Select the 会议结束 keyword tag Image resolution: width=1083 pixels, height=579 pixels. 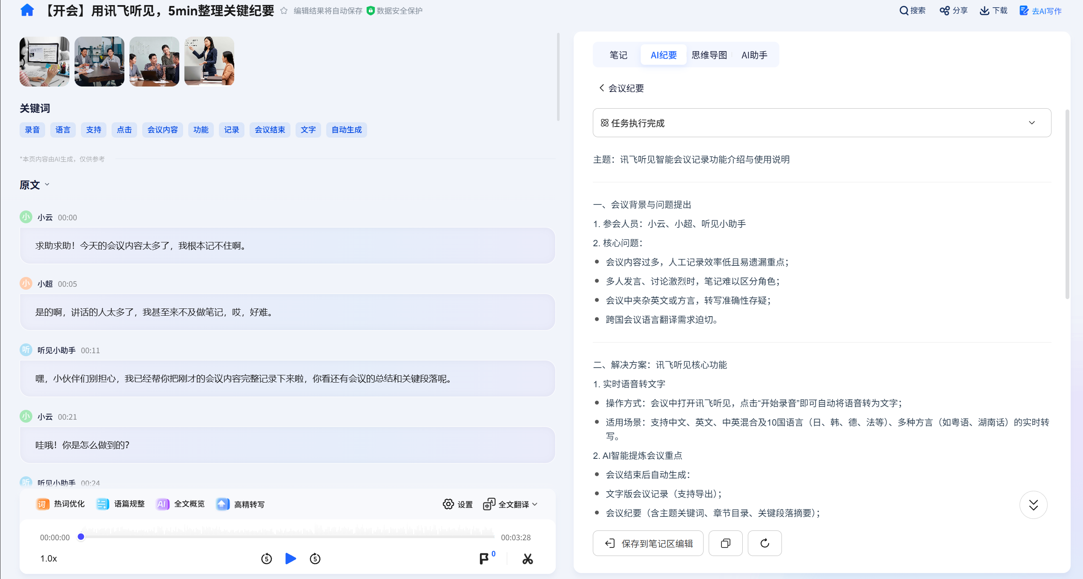tap(270, 130)
